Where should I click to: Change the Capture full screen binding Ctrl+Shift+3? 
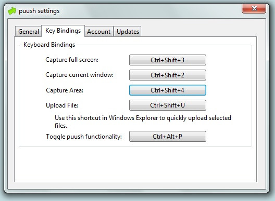click(x=168, y=60)
